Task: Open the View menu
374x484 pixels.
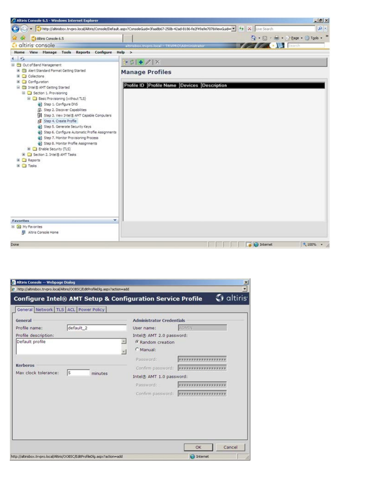Action: tap(34, 52)
